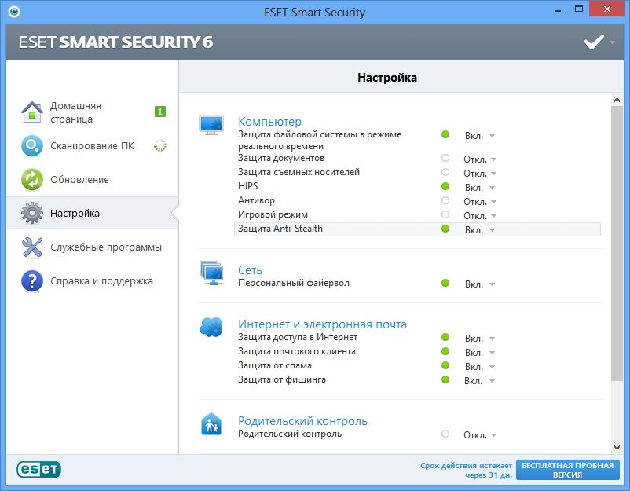Open the Родительский контроль heading link
630x491 pixels.
[x=302, y=420]
